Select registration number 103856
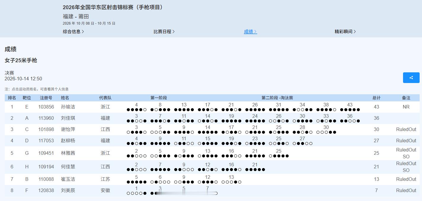Screen dimensions: 422x201 [46, 107]
